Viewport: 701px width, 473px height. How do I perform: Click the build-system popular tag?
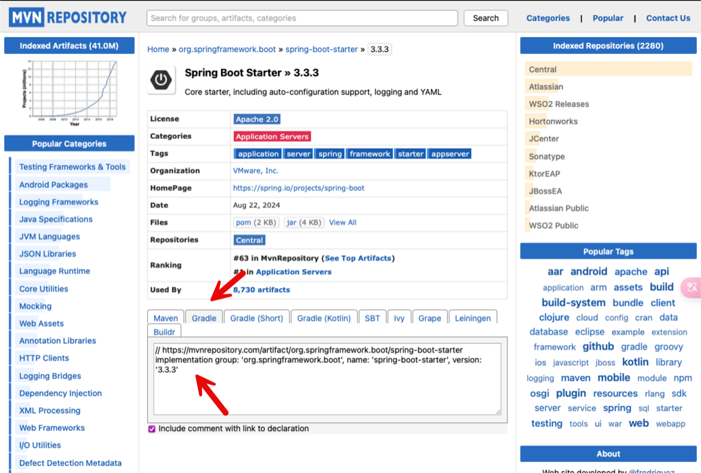[574, 303]
